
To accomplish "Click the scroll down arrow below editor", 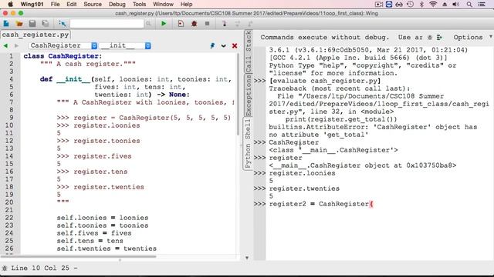I will pos(247,258).
